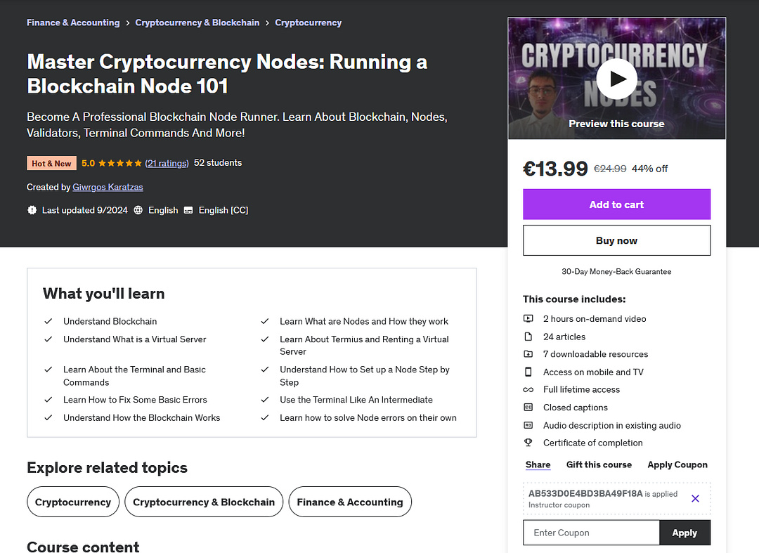Open instructor Giwrgos Karatzas profile link
This screenshot has width=759, height=553.
[x=108, y=187]
